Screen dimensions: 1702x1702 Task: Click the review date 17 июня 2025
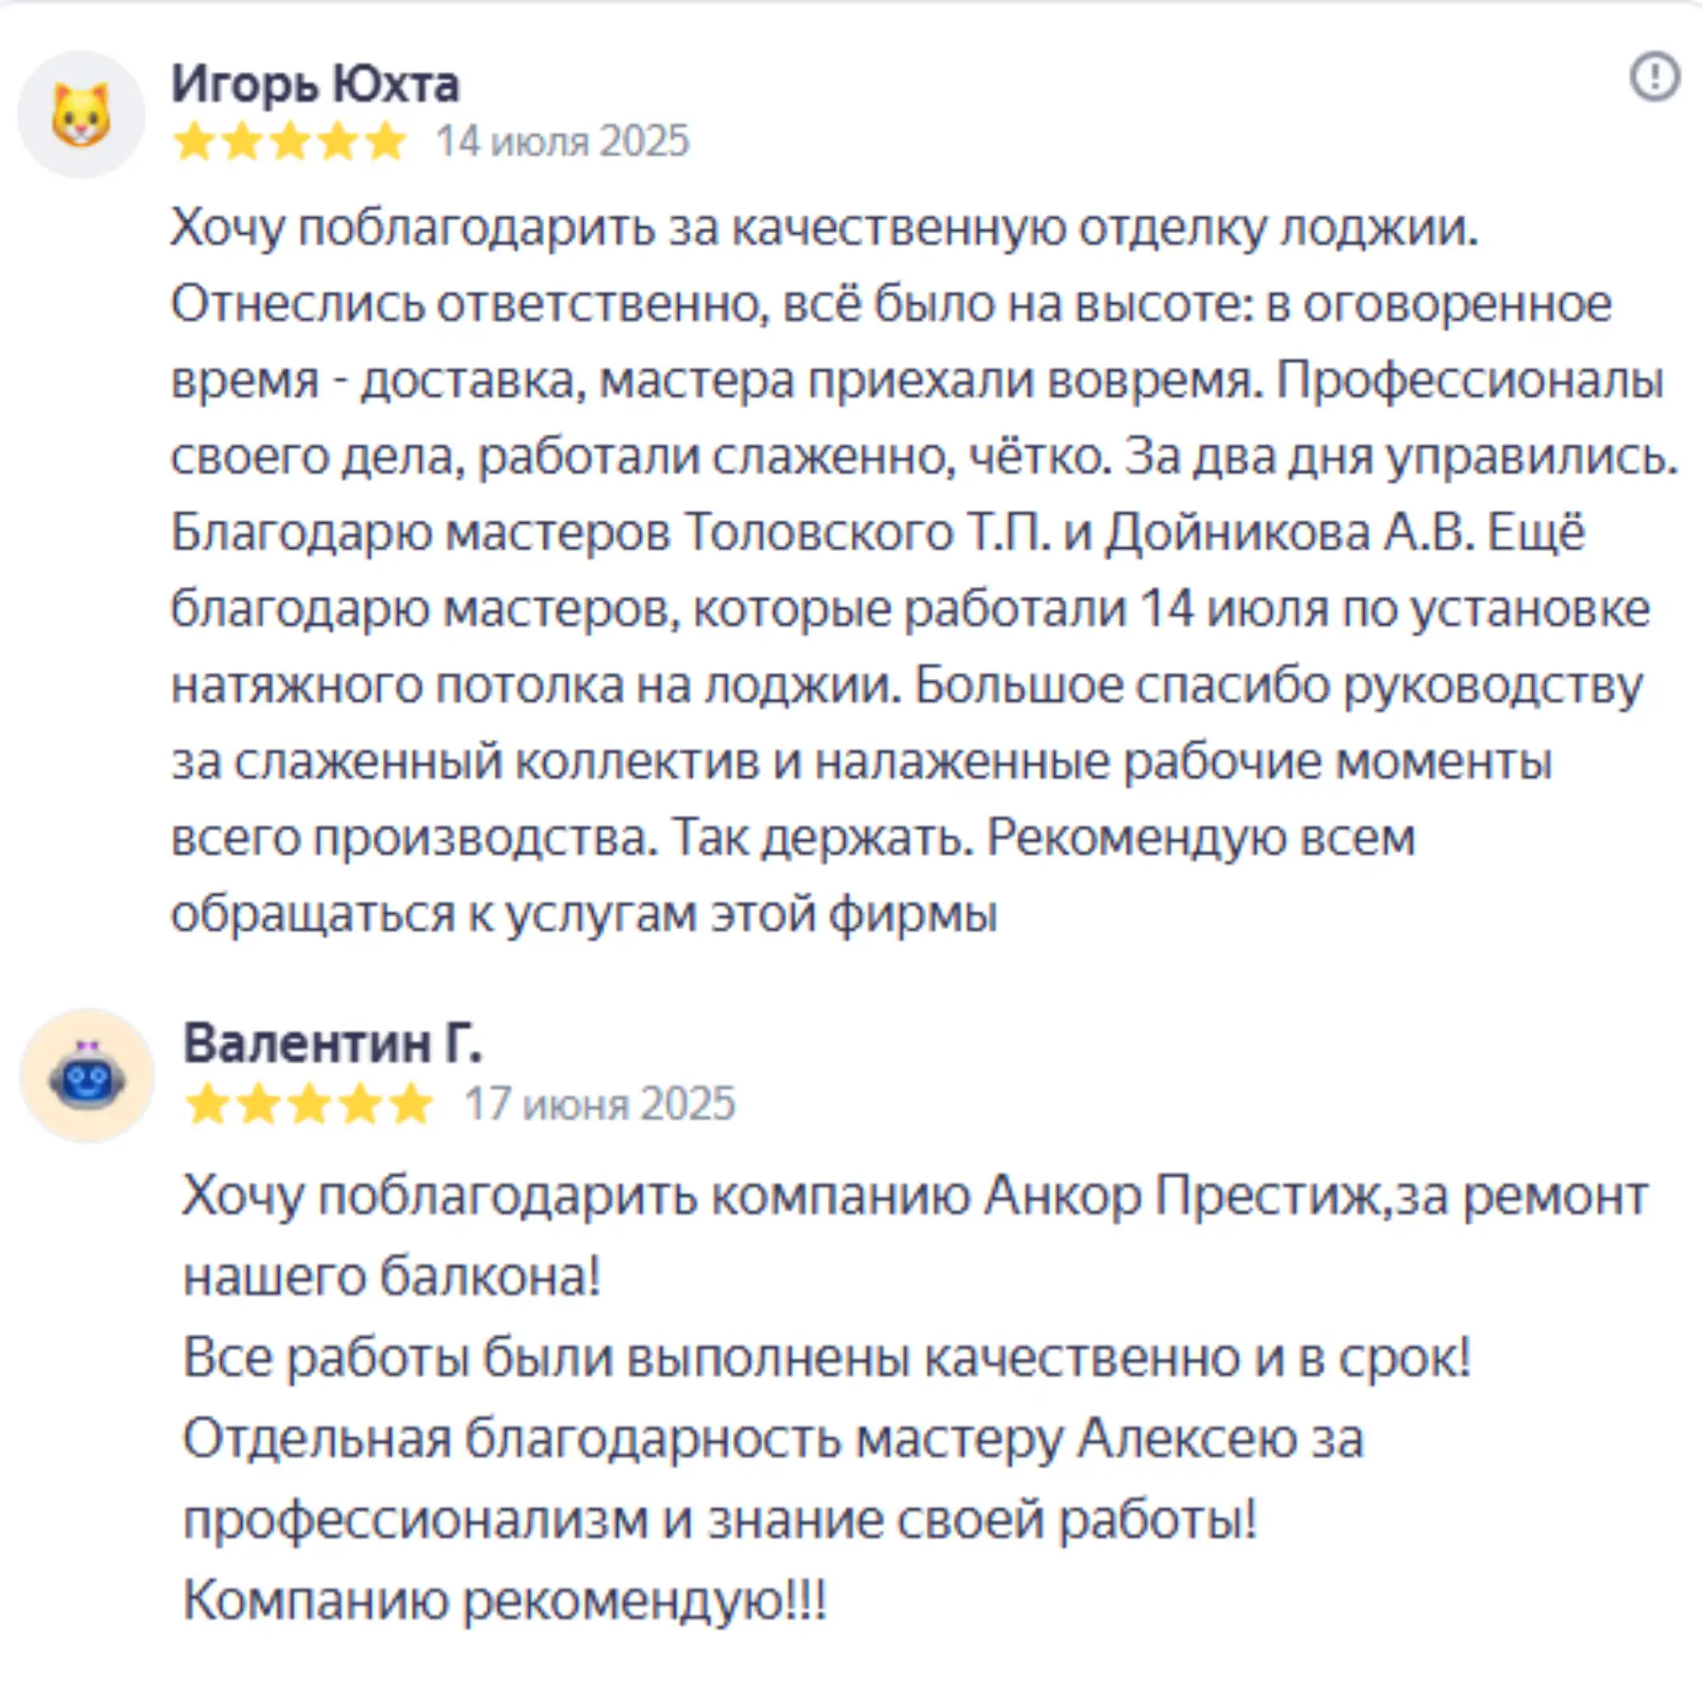pos(600,1105)
